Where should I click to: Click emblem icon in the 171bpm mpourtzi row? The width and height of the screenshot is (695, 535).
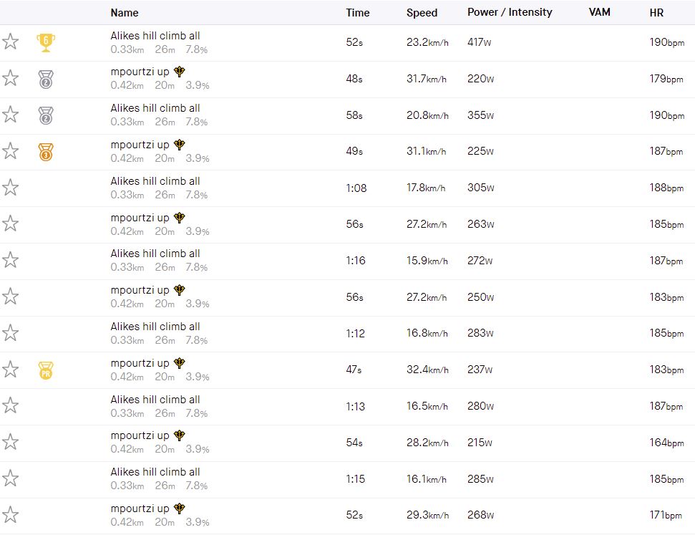pyautogui.click(x=180, y=508)
